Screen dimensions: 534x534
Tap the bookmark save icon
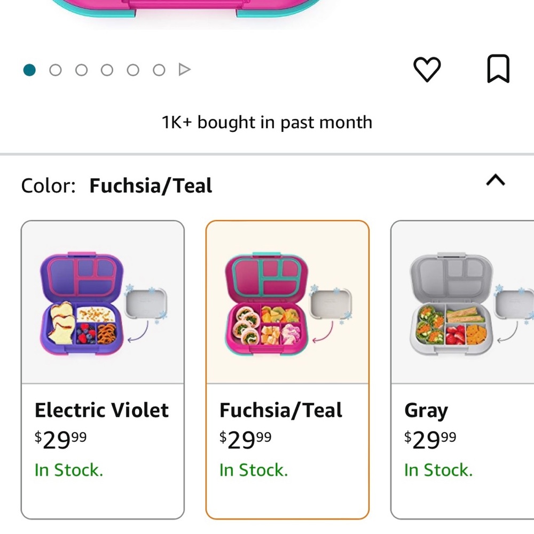[498, 69]
